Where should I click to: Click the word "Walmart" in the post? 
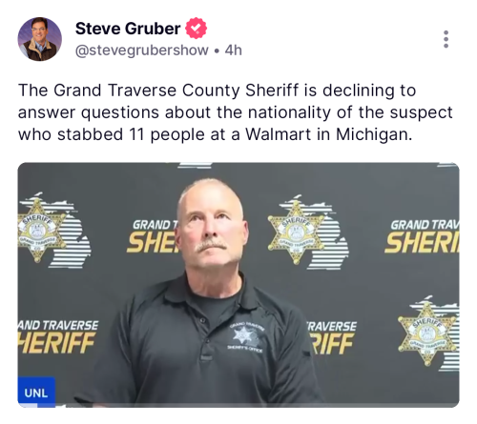pyautogui.click(x=278, y=134)
